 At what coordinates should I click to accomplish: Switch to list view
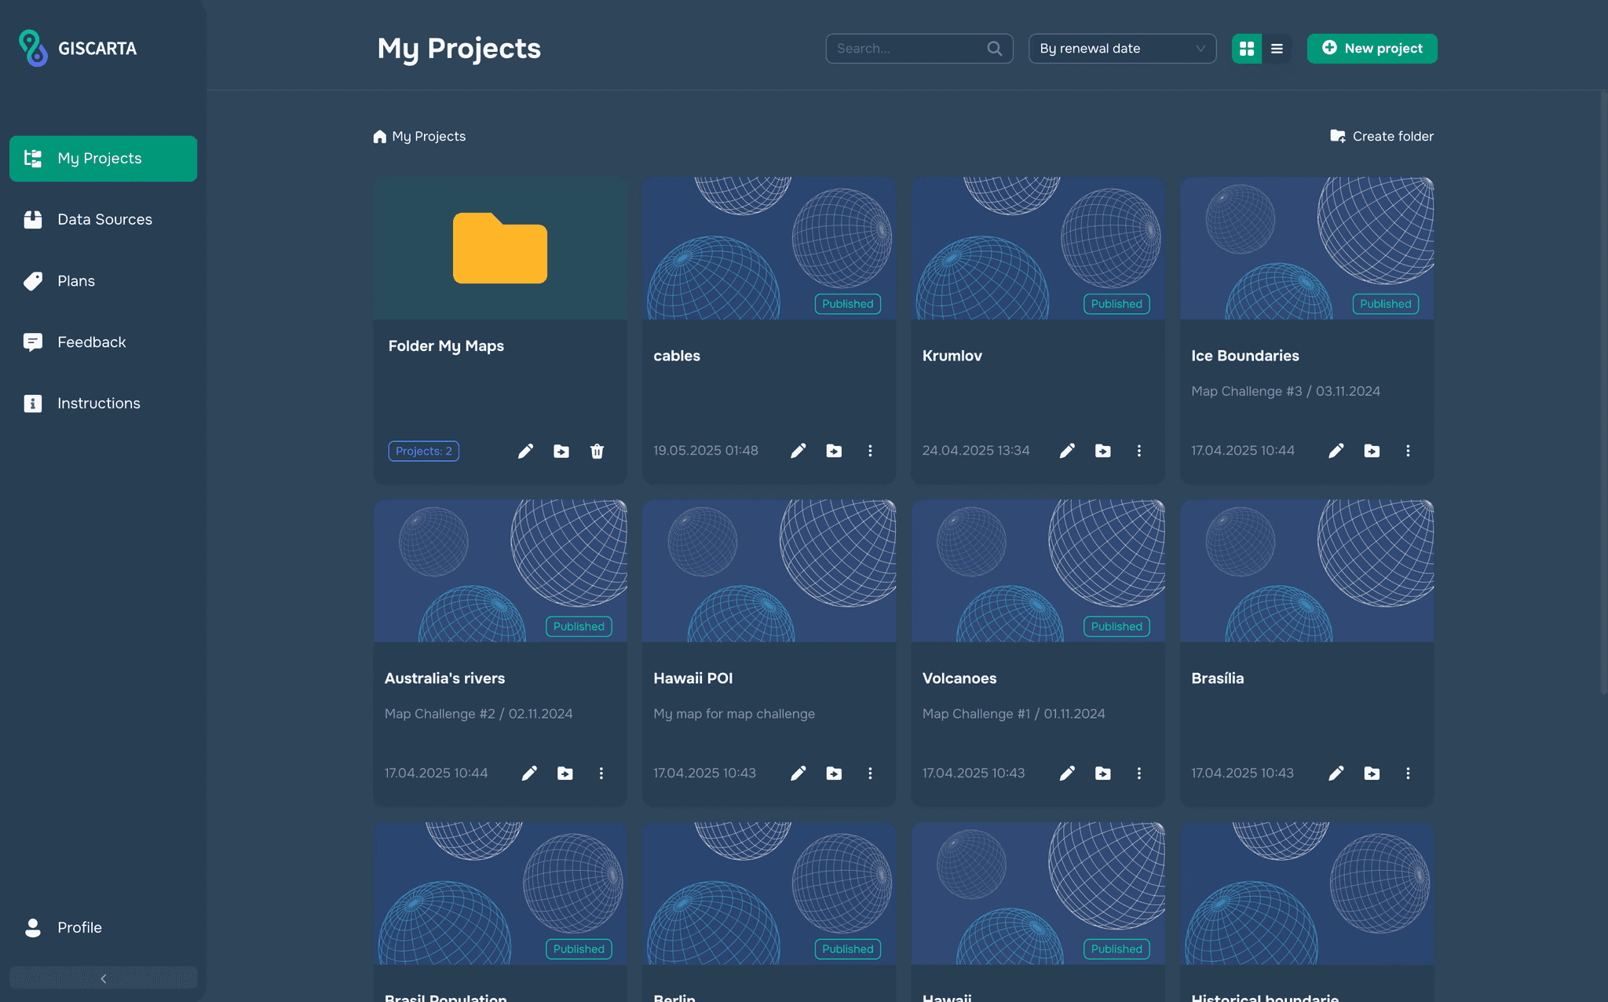1277,49
